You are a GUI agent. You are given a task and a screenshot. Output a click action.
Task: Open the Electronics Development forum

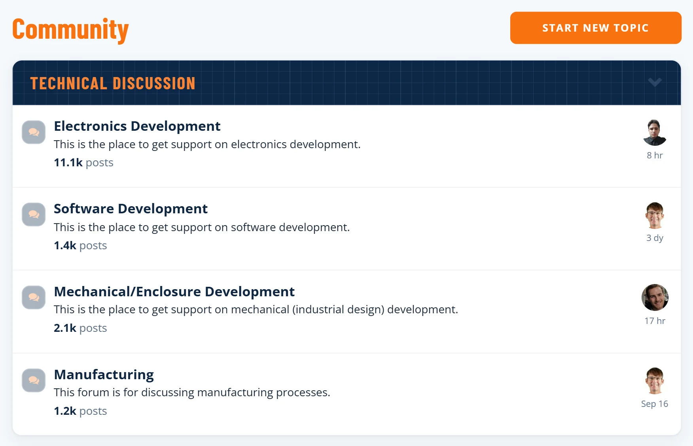point(137,126)
